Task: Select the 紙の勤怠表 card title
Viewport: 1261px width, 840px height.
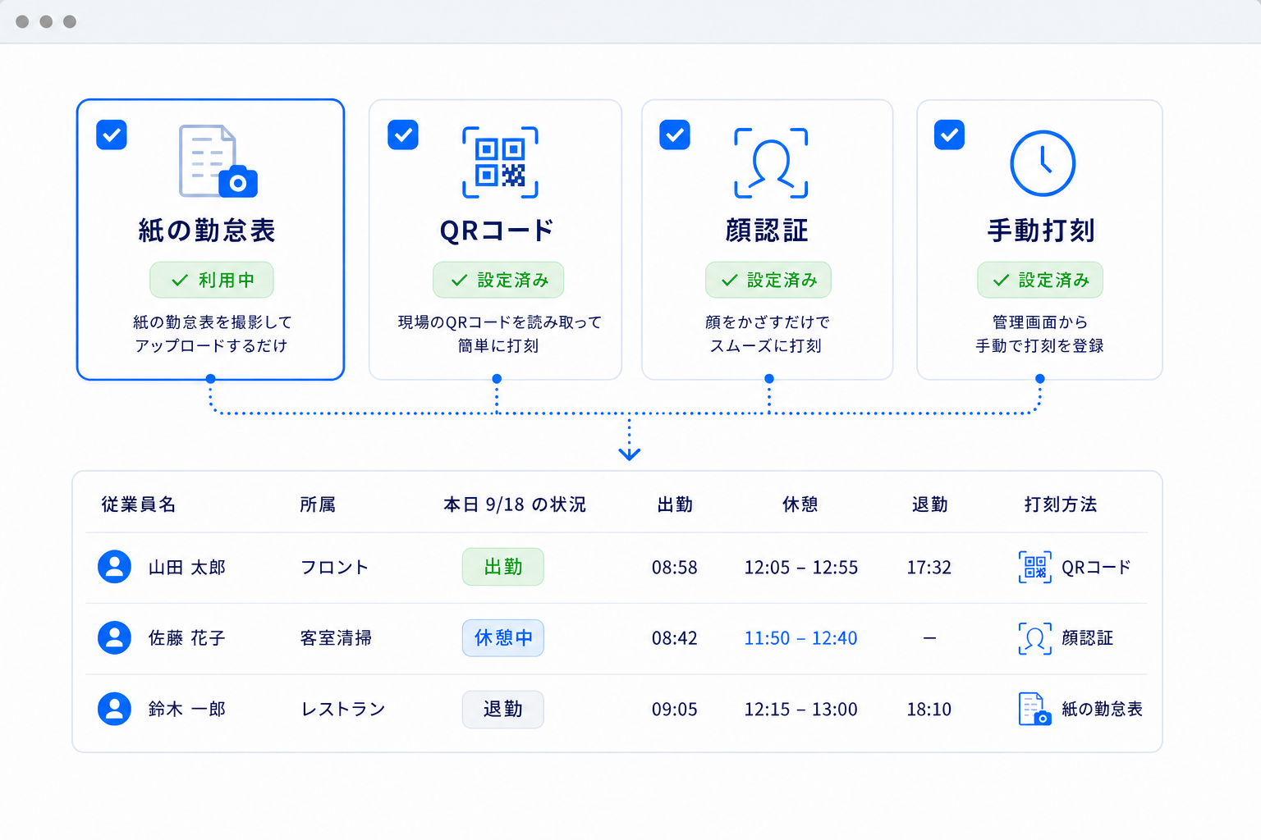Action: pos(207,231)
